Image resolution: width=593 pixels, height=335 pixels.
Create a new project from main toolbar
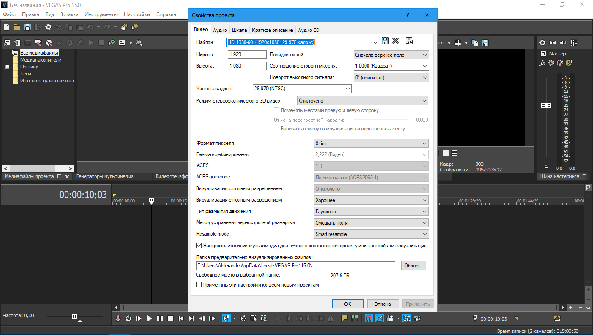click(x=6, y=27)
